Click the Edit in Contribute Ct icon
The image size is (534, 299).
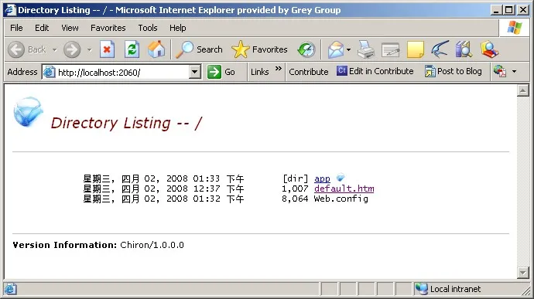click(x=341, y=71)
